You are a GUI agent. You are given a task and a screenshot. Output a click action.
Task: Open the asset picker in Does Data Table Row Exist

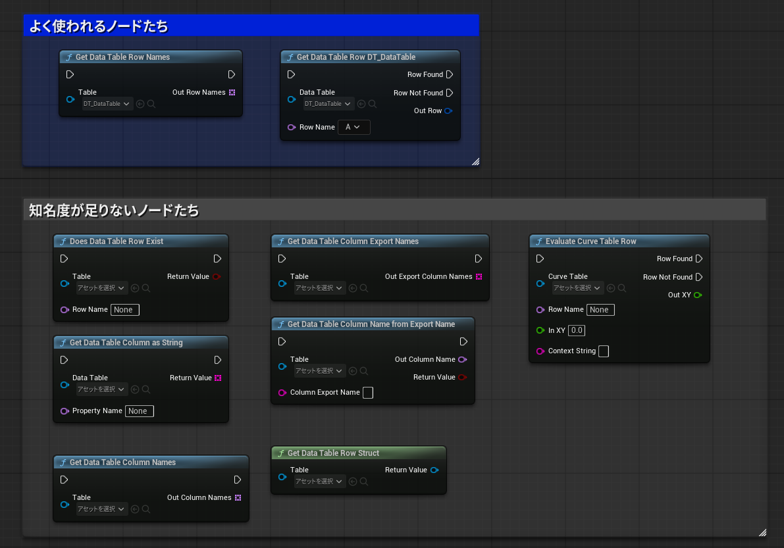point(101,288)
